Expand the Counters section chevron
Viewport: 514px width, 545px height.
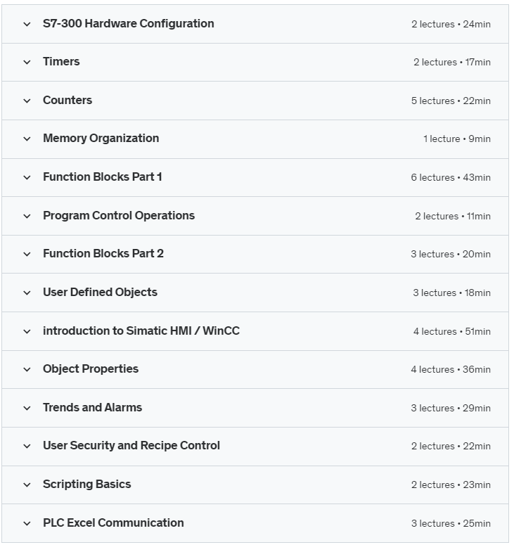click(x=27, y=101)
